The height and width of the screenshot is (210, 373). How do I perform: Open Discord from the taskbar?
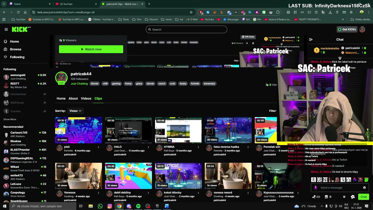pyautogui.click(x=129, y=206)
